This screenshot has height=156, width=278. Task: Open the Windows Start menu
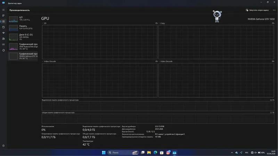[104, 153]
